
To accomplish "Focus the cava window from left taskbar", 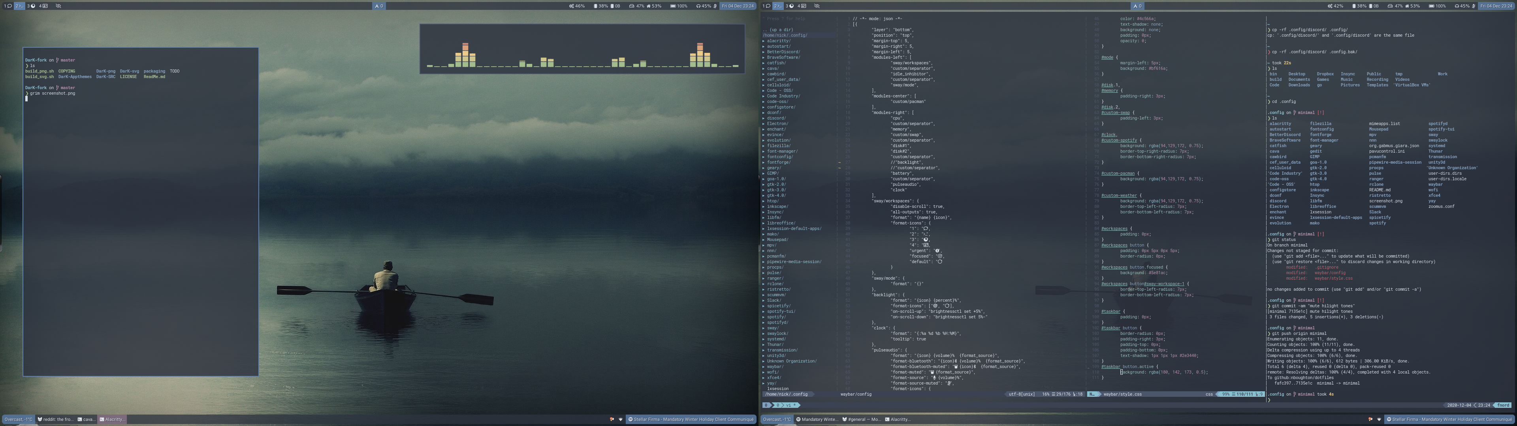I will pos(87,420).
